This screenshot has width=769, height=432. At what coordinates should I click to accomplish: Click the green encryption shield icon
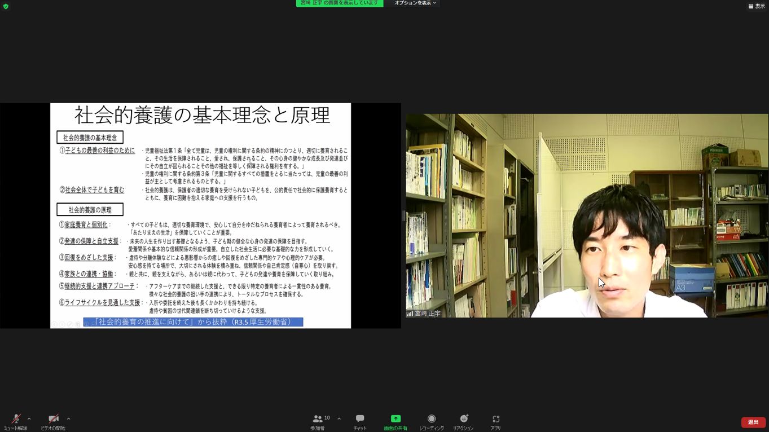tap(6, 6)
